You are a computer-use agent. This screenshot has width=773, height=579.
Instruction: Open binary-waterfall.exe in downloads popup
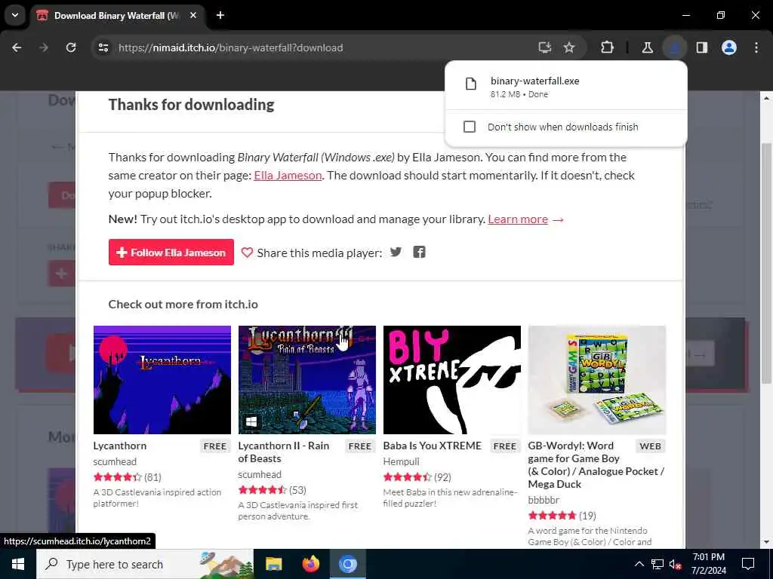[566, 87]
